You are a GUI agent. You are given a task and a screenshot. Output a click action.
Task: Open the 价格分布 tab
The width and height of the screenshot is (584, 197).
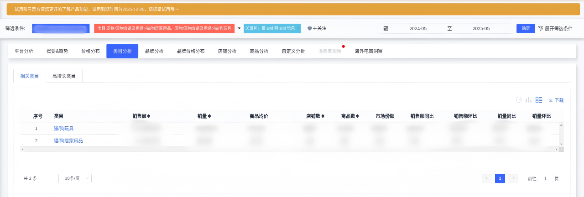tap(90, 51)
